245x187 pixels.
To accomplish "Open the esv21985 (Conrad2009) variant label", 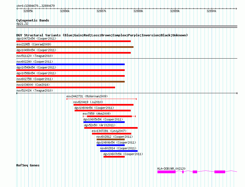I will [34, 44].
